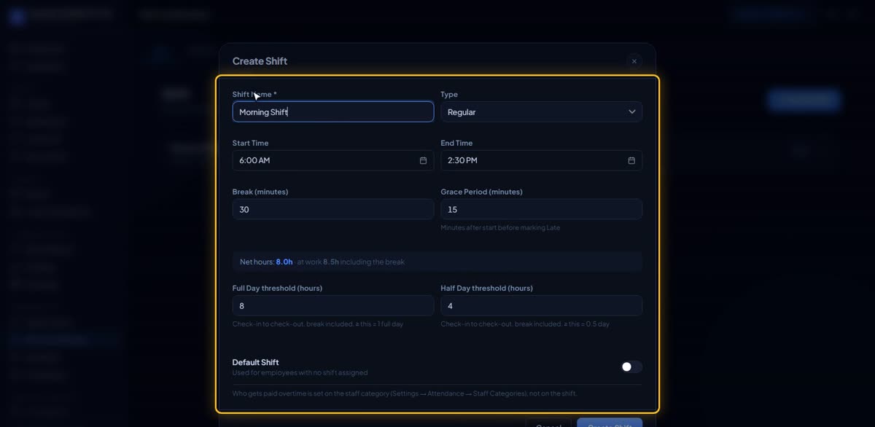Click the Full Day threshold field showing 8

pyautogui.click(x=333, y=305)
